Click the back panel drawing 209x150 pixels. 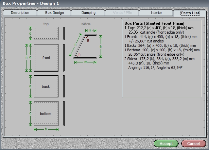46,87
